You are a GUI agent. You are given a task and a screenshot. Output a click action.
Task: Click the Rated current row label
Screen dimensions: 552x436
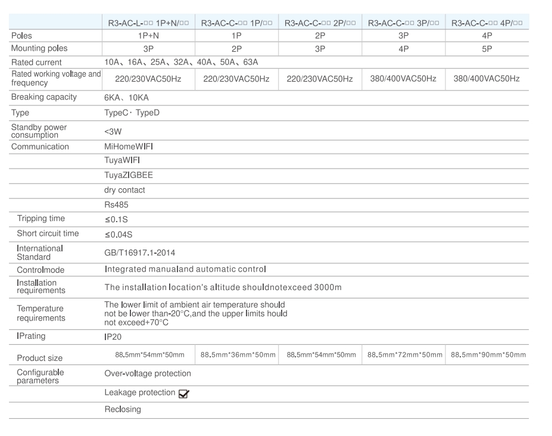pos(36,63)
